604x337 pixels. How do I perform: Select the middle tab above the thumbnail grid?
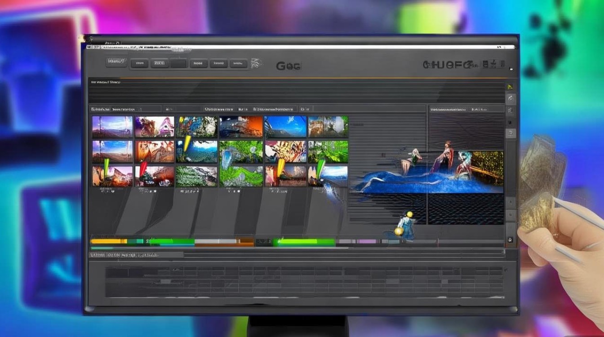(219, 109)
